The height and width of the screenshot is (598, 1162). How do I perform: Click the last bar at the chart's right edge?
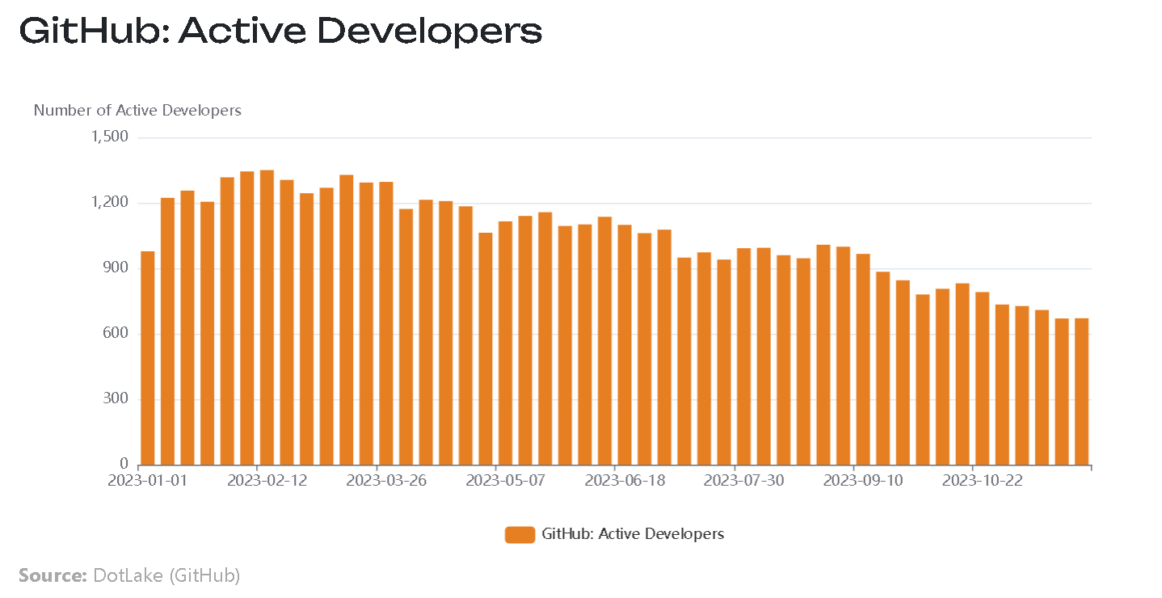pyautogui.click(x=1081, y=392)
